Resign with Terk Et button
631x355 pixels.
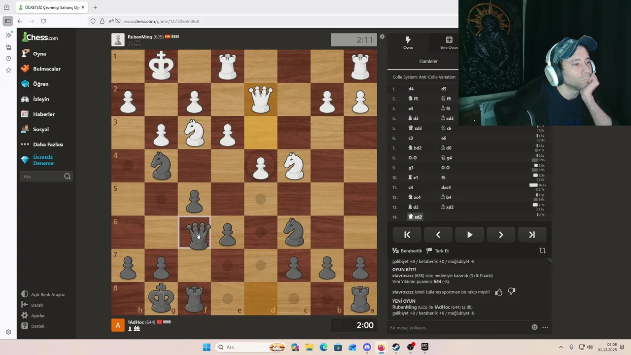tap(437, 250)
